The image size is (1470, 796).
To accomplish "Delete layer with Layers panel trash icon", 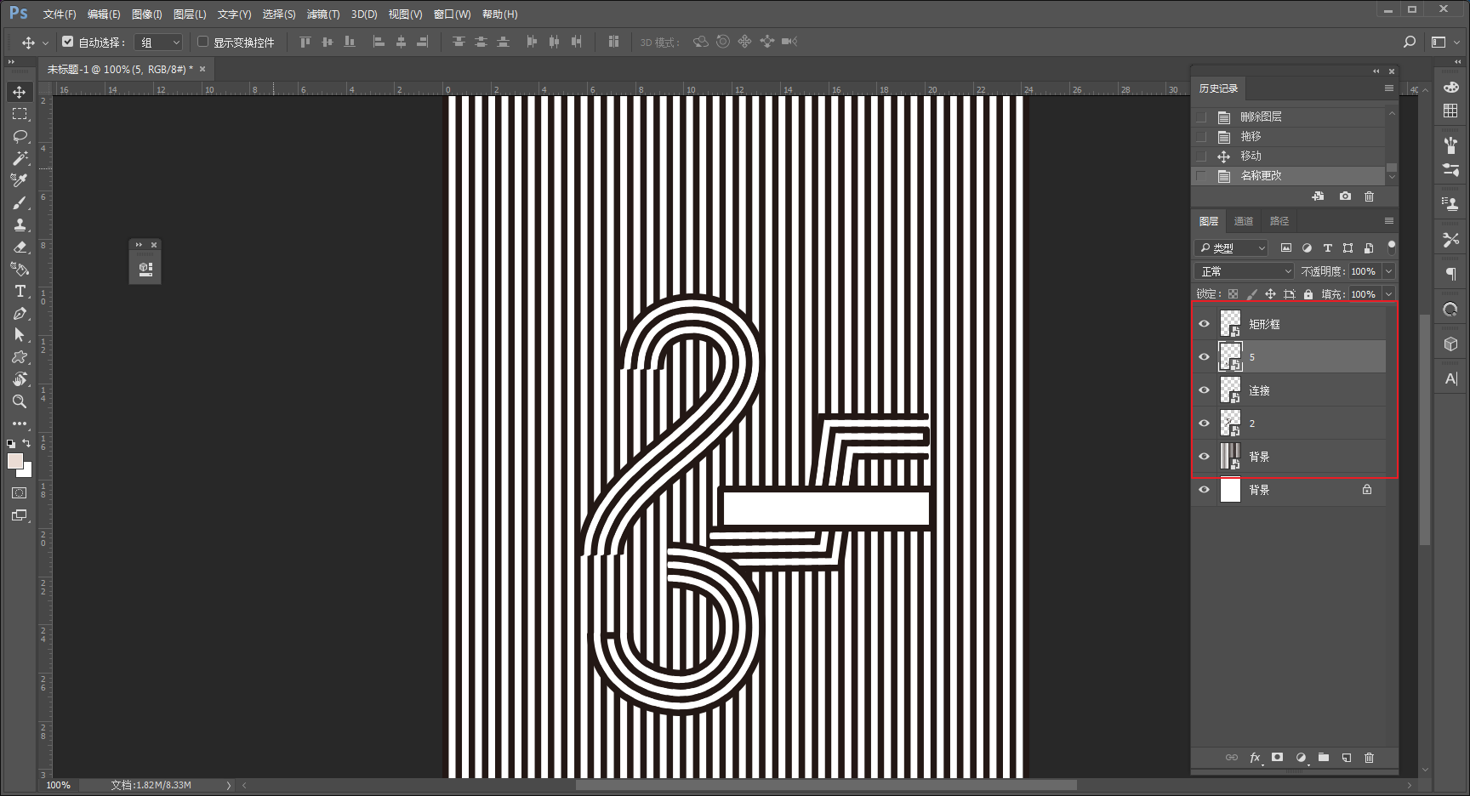I will 1369,758.
